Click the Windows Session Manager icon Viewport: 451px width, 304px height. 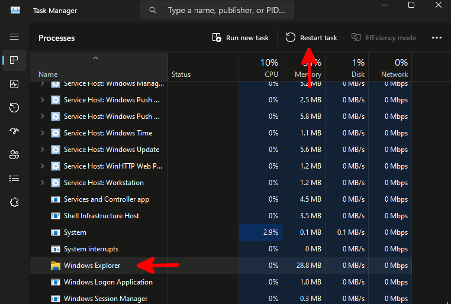(x=56, y=299)
